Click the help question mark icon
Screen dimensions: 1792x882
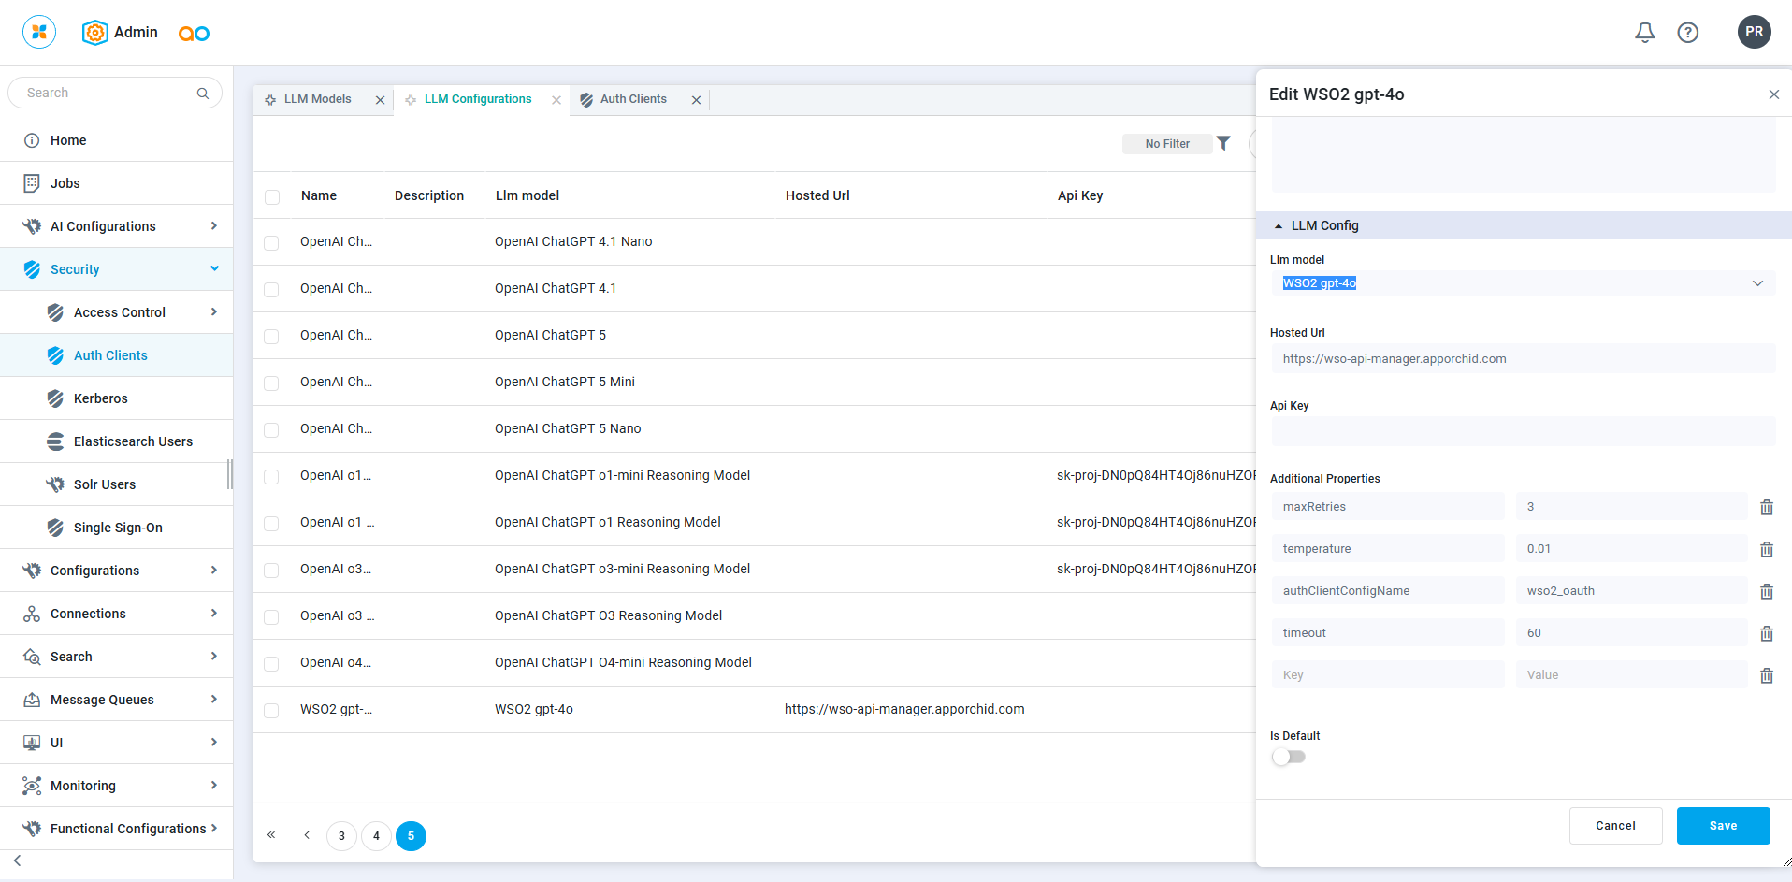(1687, 33)
